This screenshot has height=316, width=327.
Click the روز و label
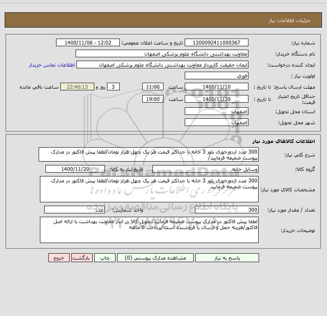101,87
